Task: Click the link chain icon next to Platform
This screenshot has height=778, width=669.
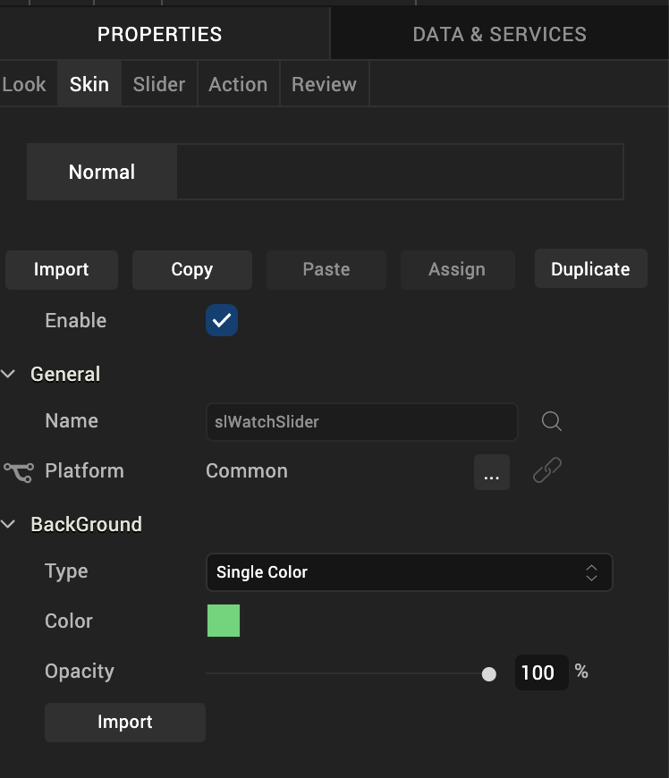Action: point(546,470)
